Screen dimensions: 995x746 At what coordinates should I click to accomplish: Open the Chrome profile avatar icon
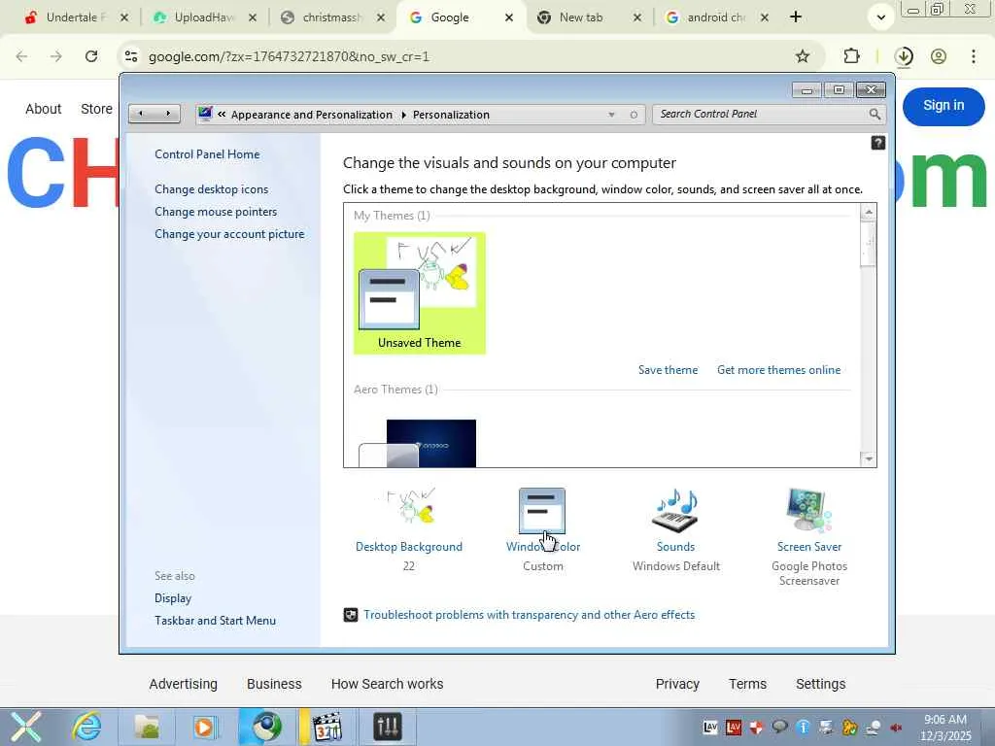(x=939, y=56)
